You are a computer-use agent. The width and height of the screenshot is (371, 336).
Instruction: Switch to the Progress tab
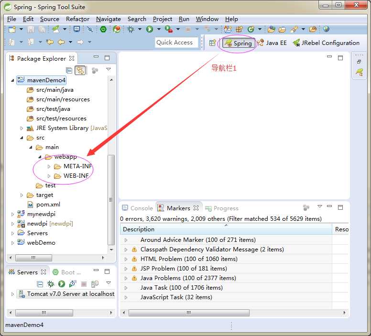[222, 208]
